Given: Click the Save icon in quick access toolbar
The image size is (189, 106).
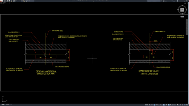Looking at the screenshot, I should click(x=8, y=1).
